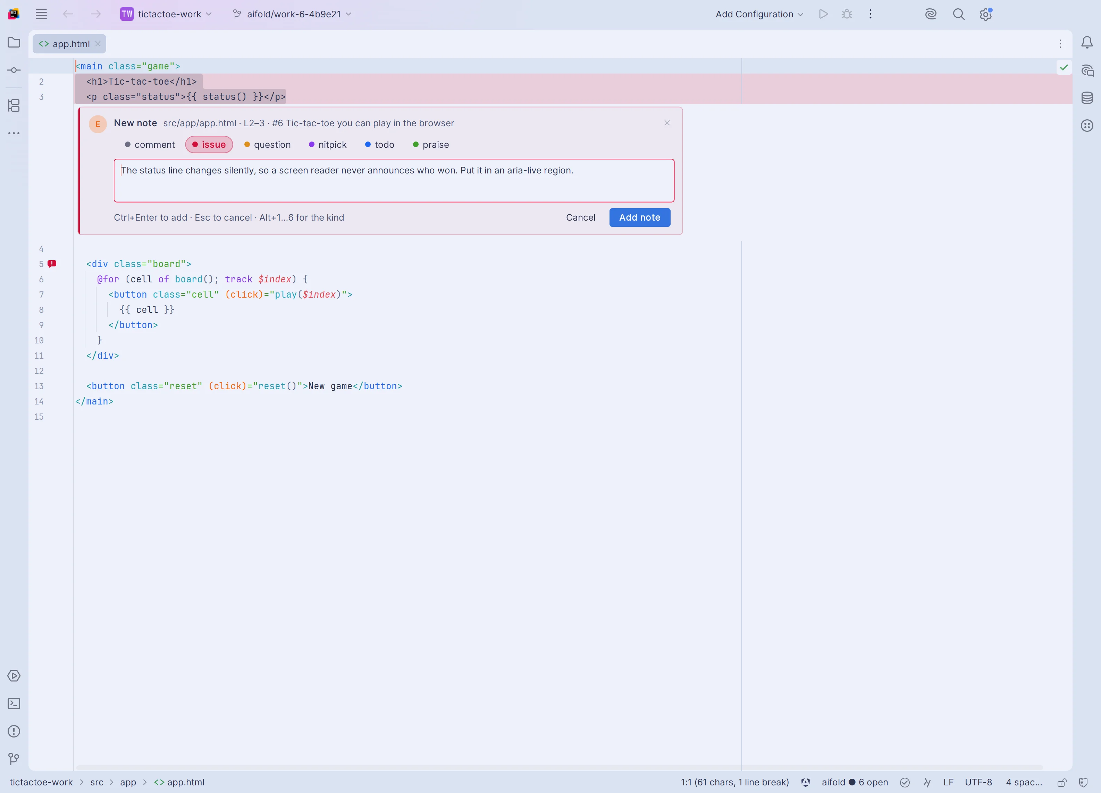The height and width of the screenshot is (793, 1101).
Task: Open the Commit tool window
Action: pos(14,70)
